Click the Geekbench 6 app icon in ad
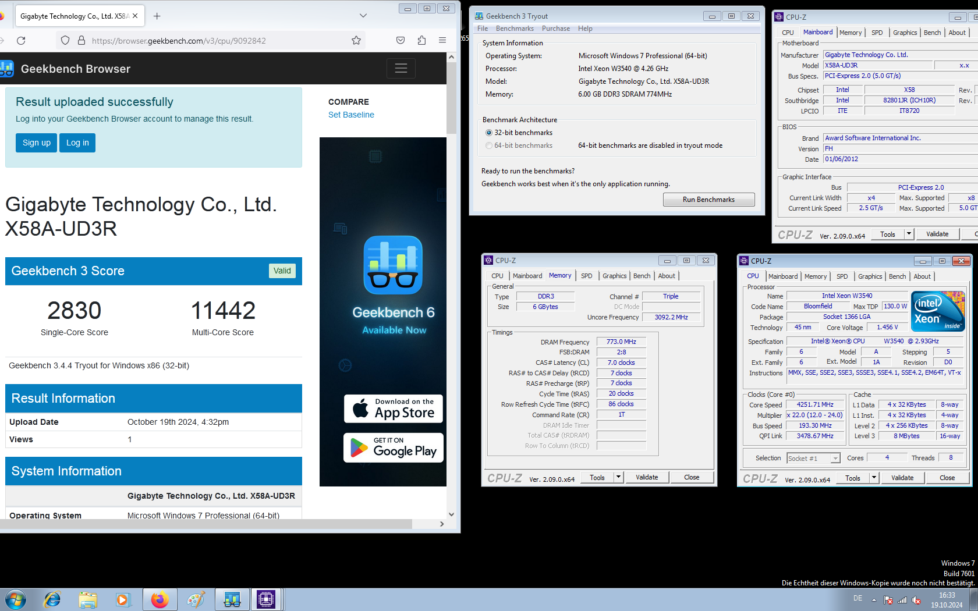Image resolution: width=978 pixels, height=611 pixels. (x=393, y=265)
